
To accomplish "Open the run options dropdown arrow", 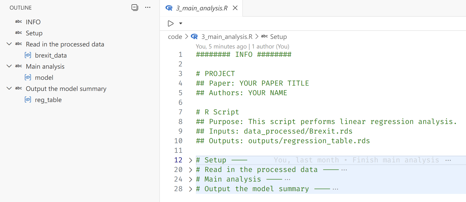I will coord(181,23).
